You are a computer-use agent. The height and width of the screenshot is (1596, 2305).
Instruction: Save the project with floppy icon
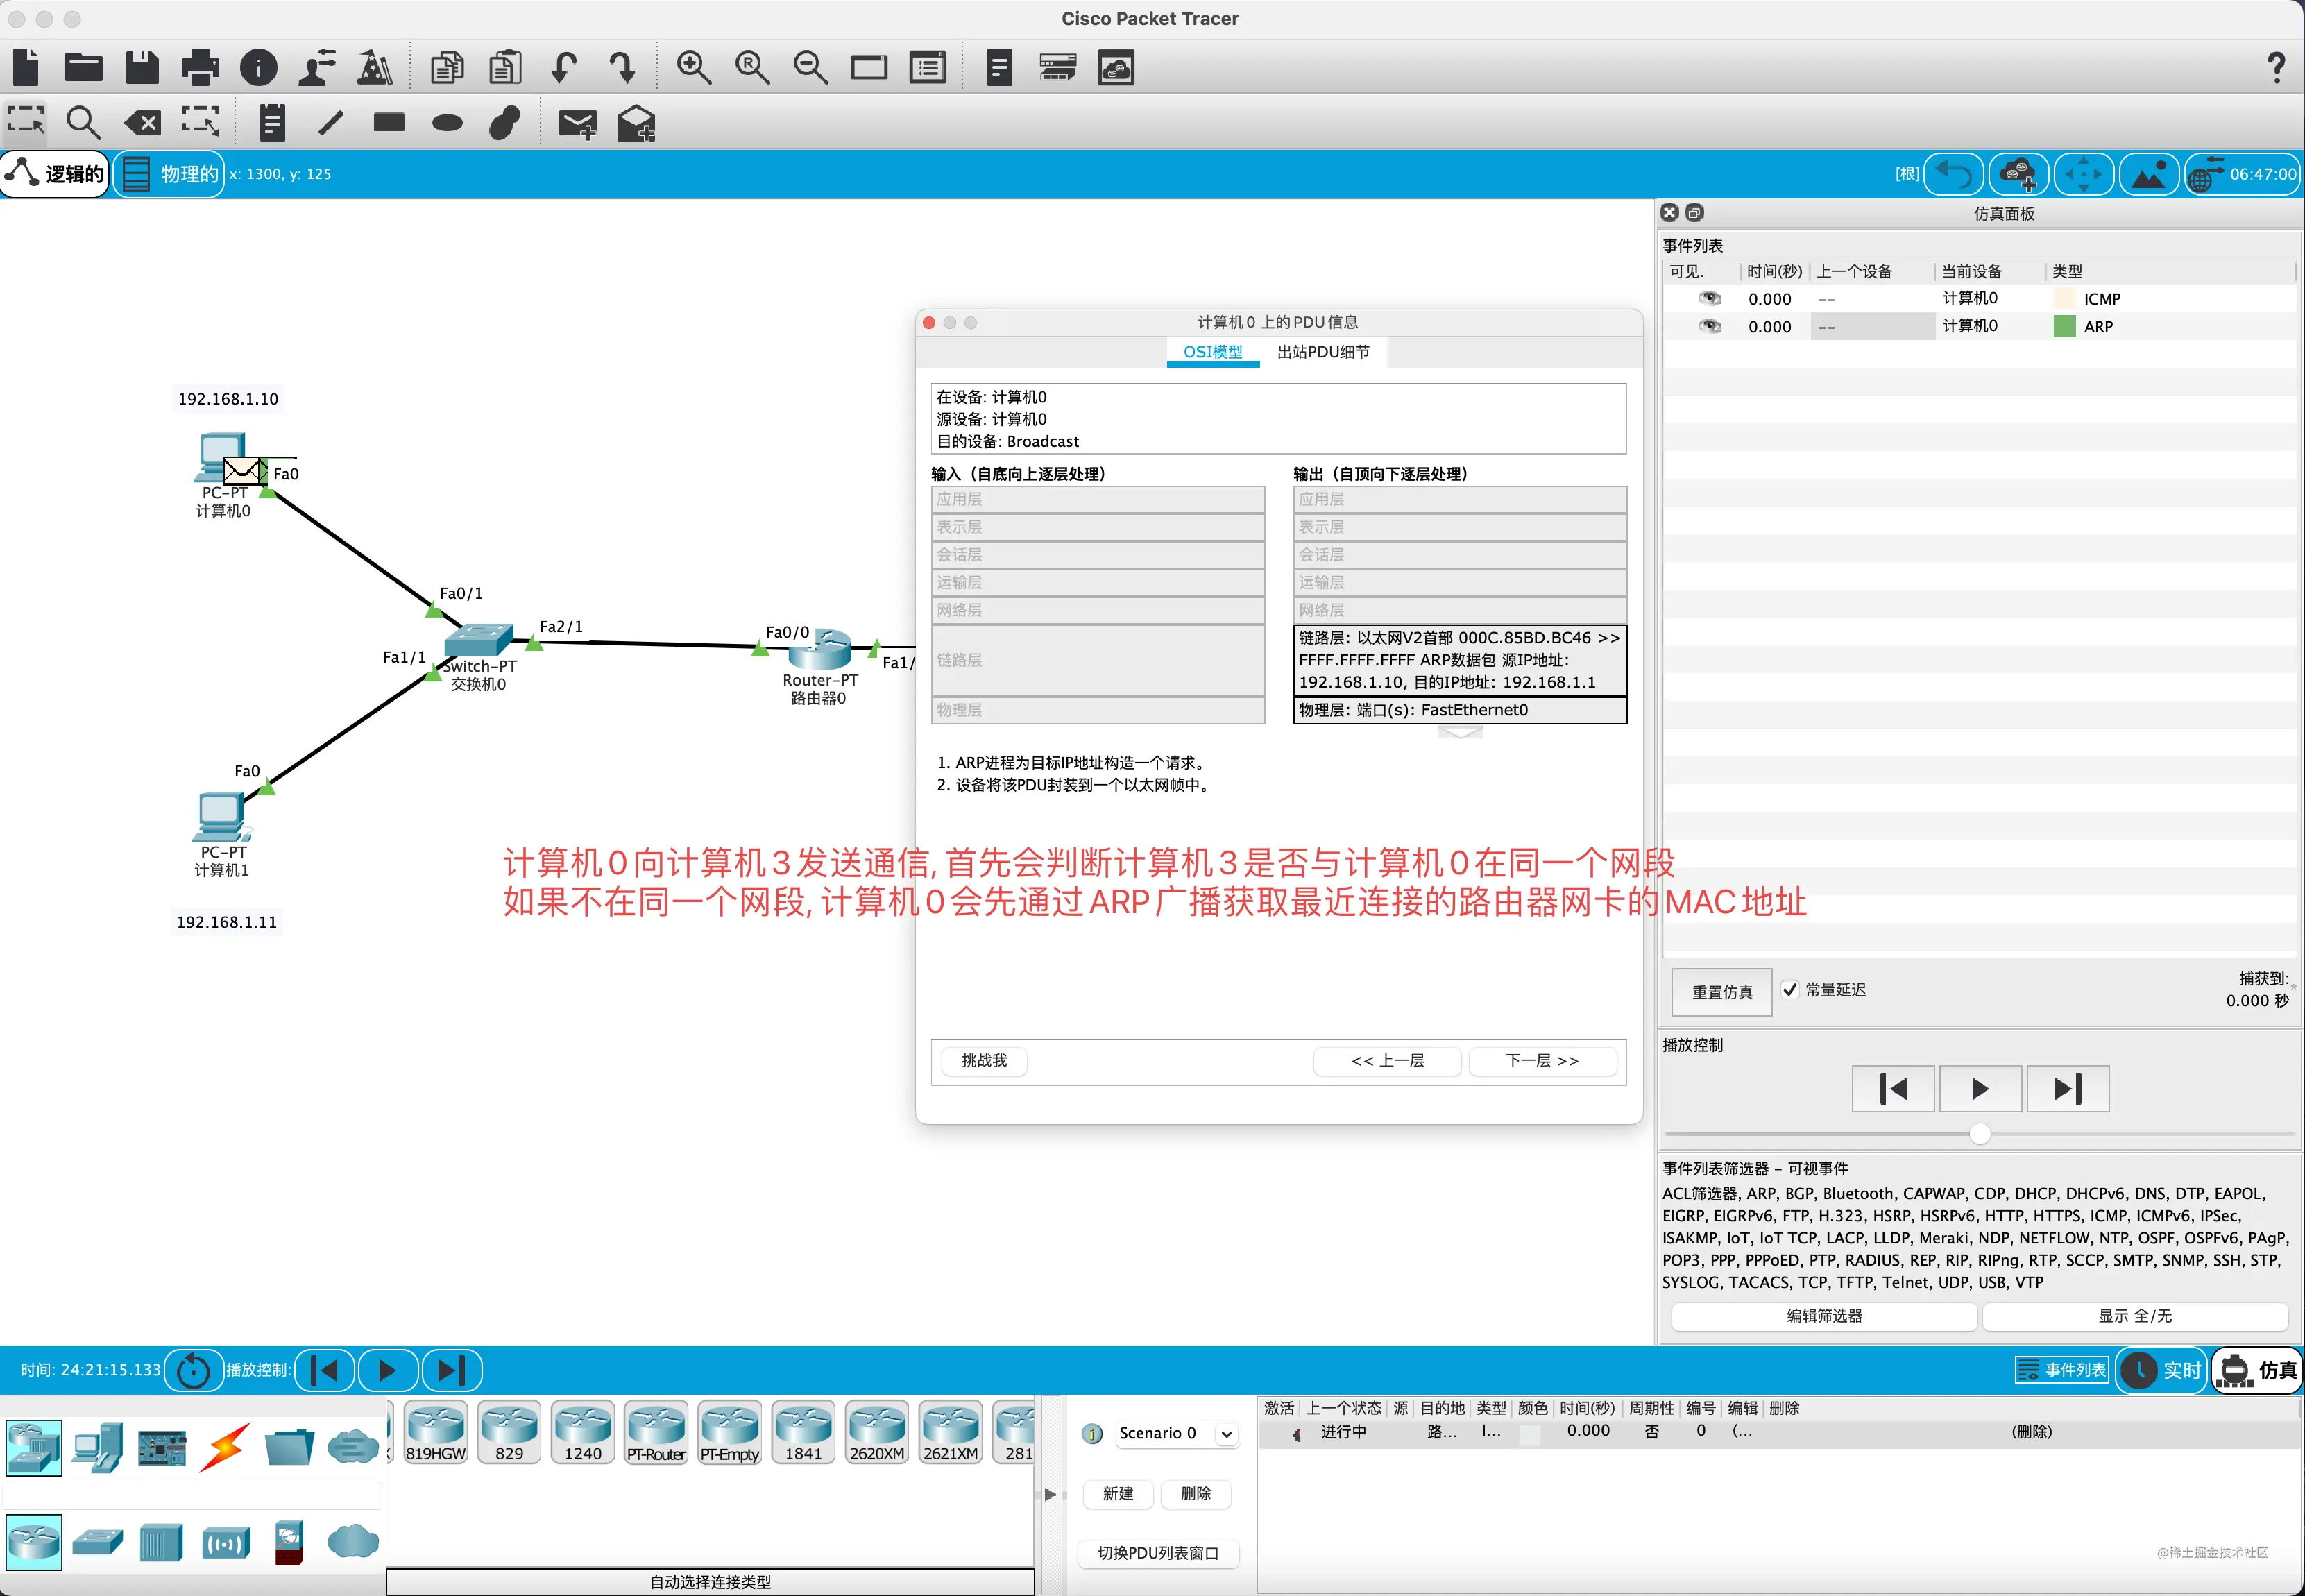(142, 67)
